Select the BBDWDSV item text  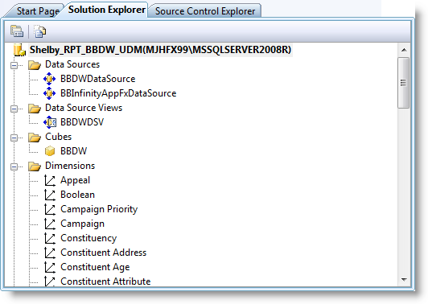coord(82,122)
